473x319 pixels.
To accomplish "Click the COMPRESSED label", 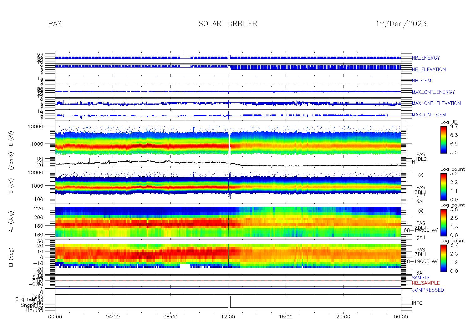I will [428, 290].
